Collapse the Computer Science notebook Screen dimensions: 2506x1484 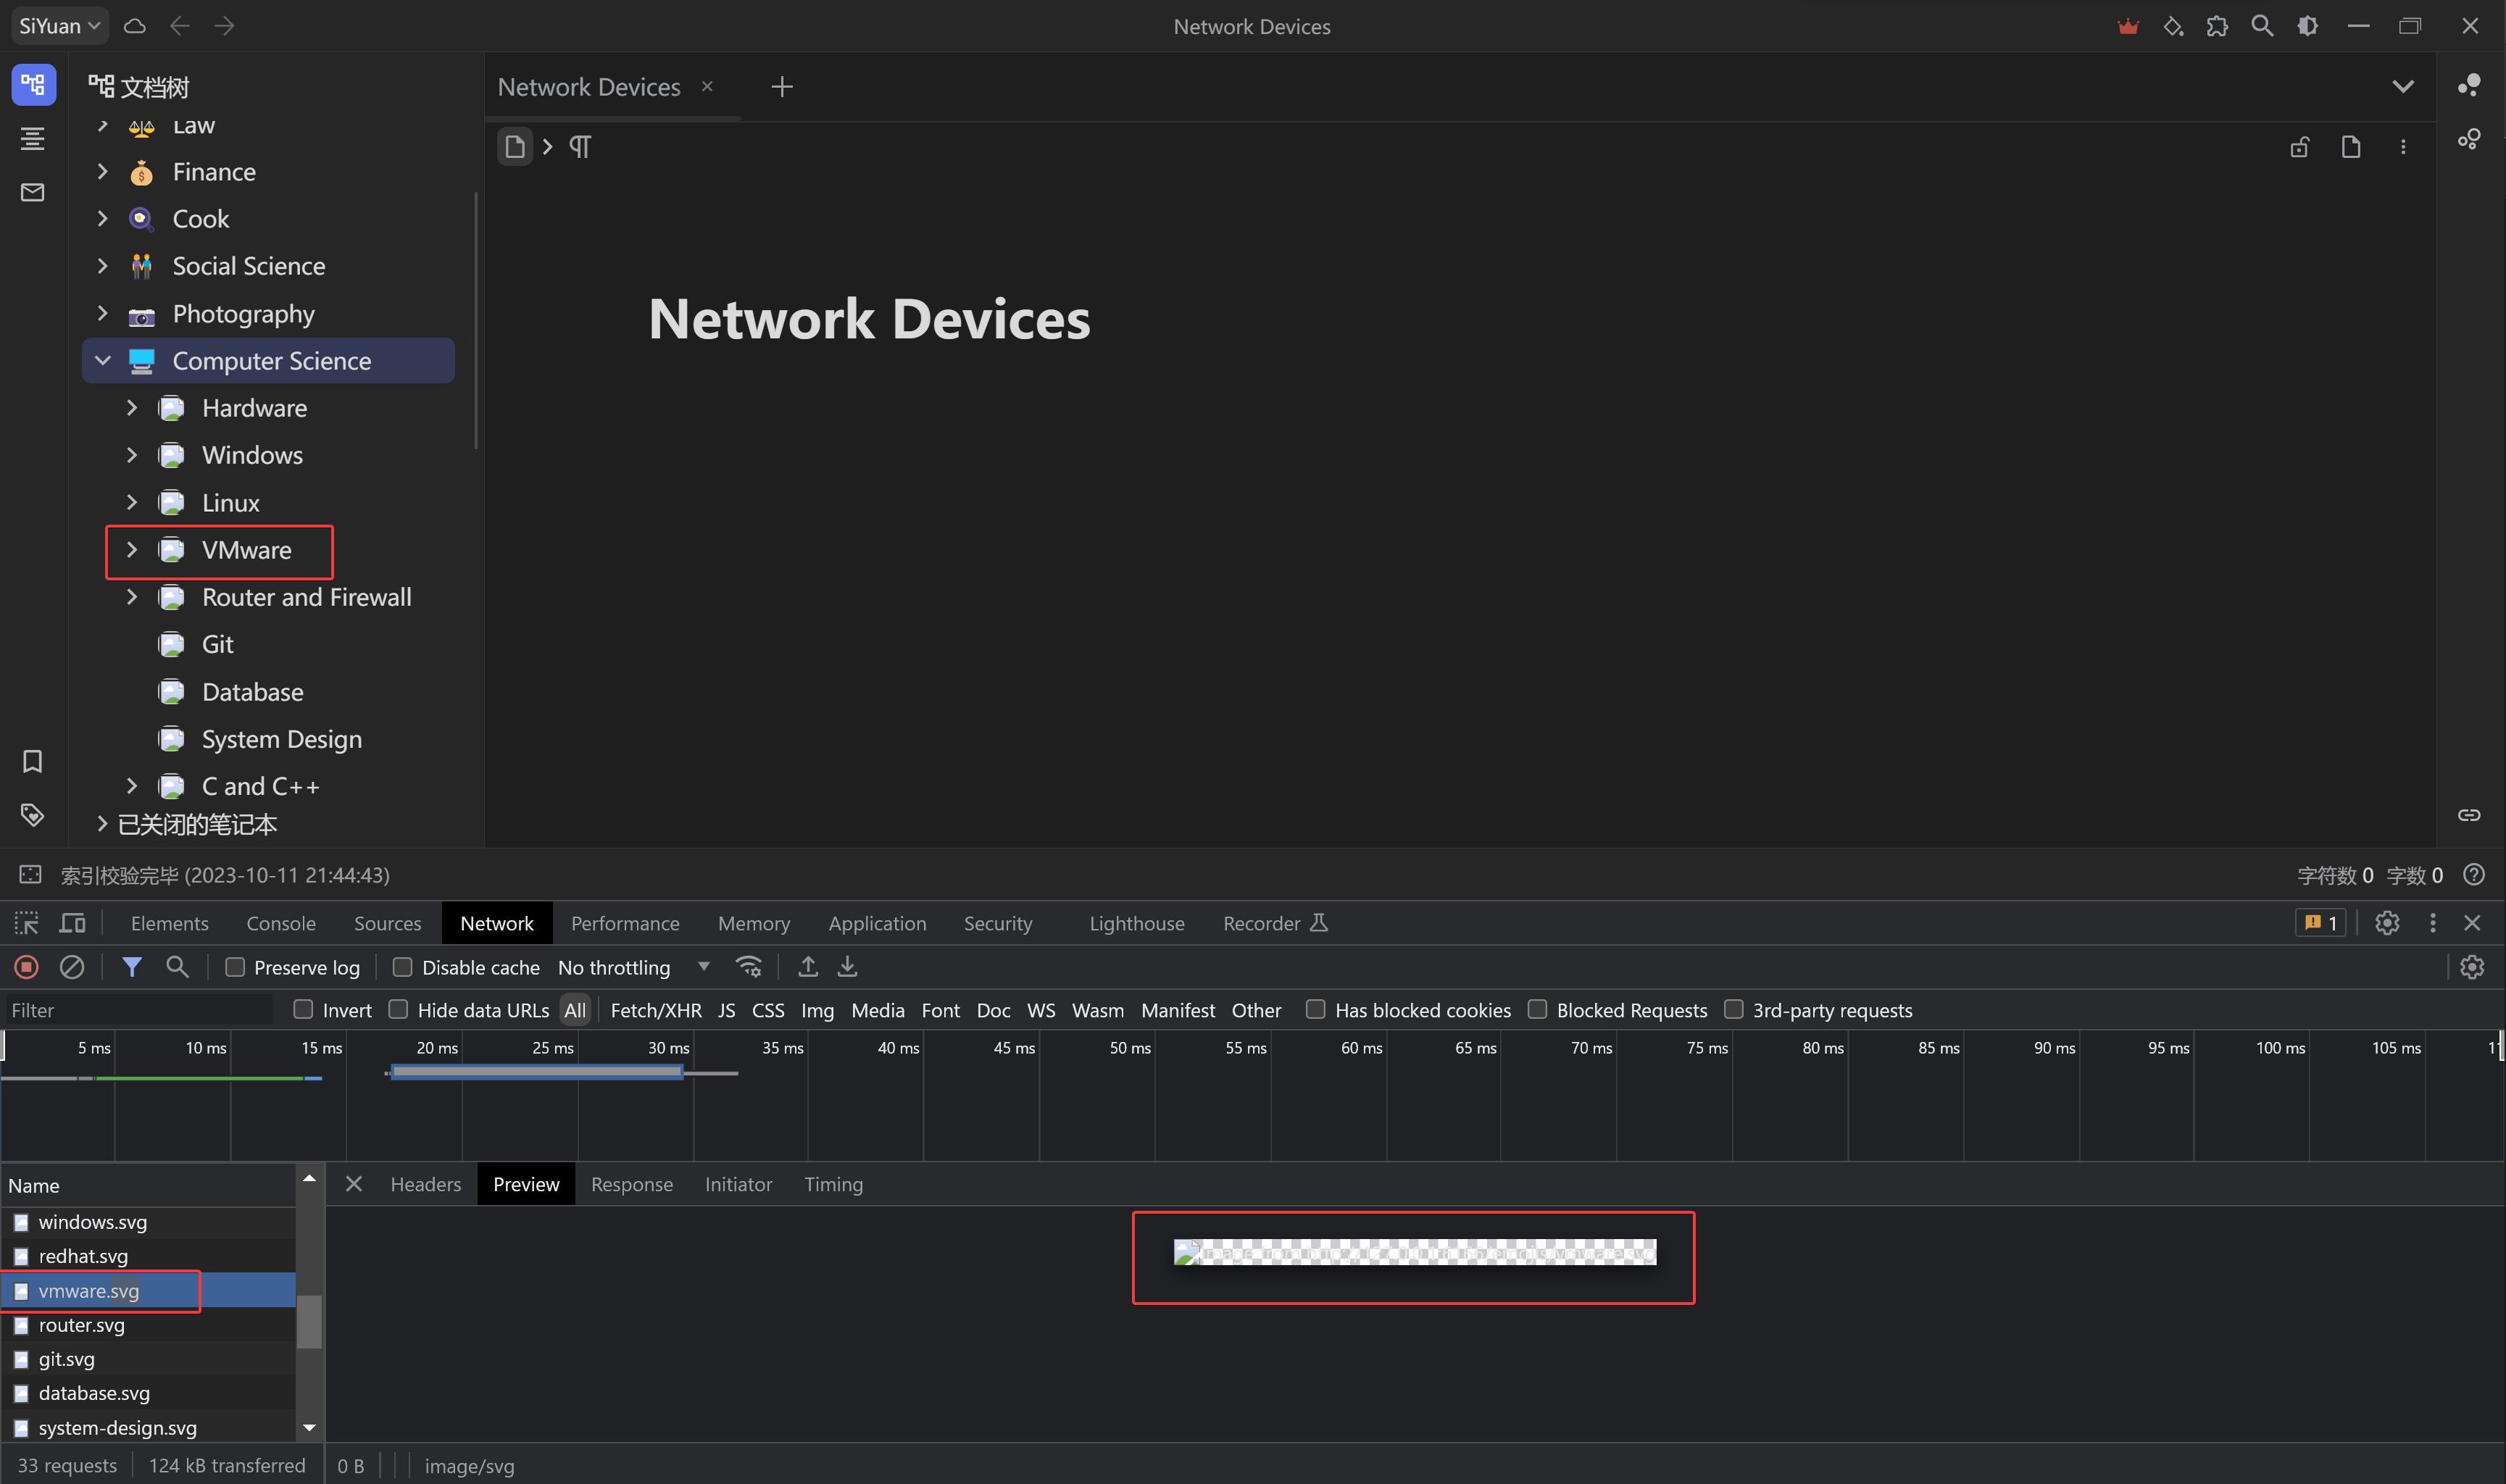point(102,361)
